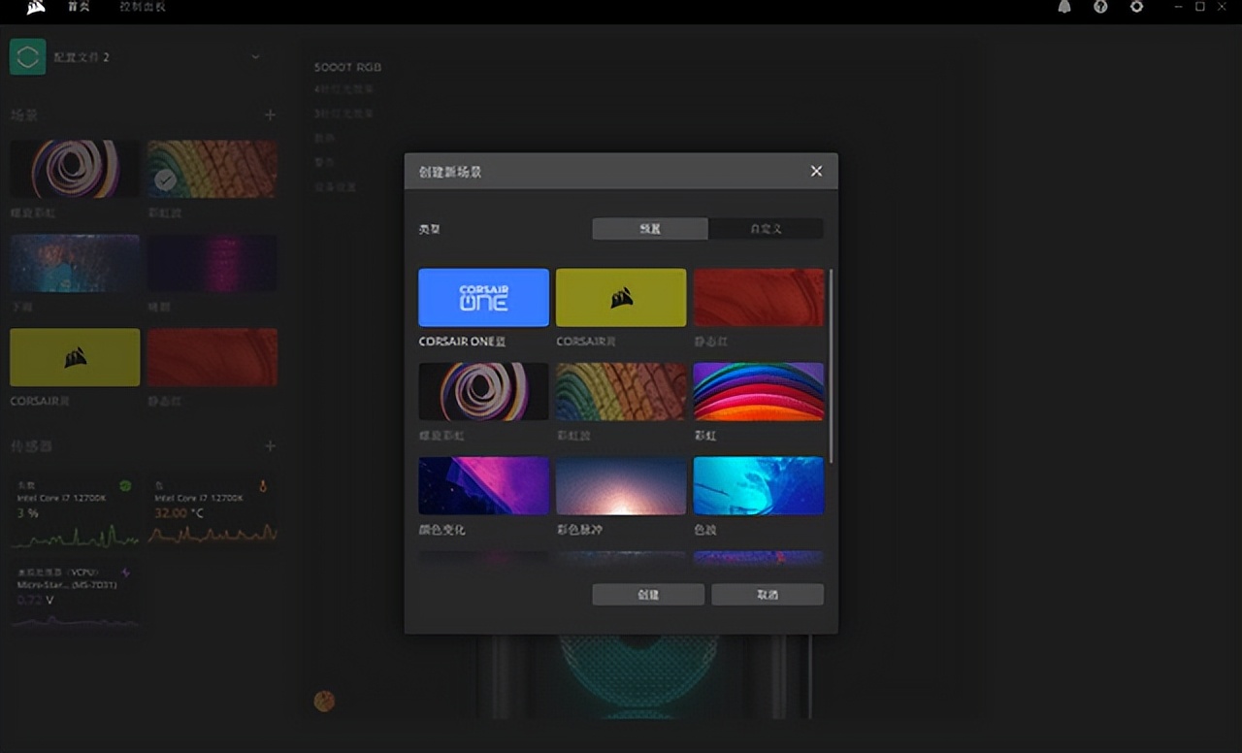
Task: Open the 控制面板 tab in the top bar
Action: click(143, 7)
